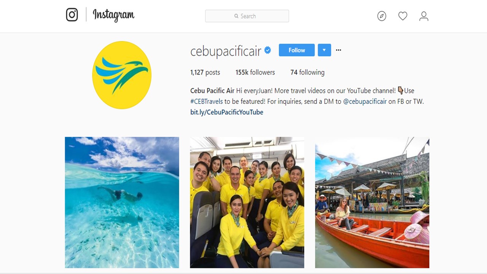Click the blue verified badge
The image size is (487, 274).
(268, 50)
